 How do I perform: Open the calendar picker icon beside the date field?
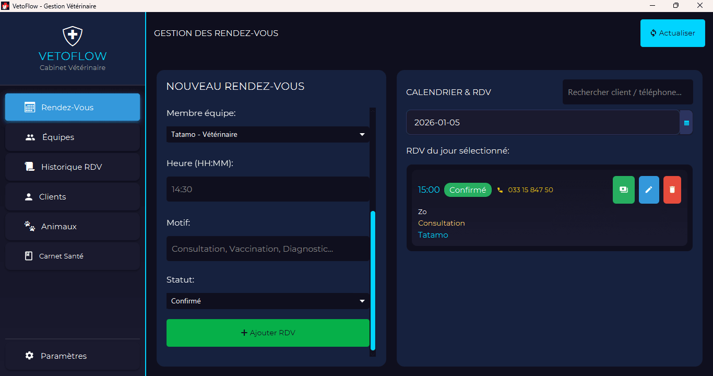pyautogui.click(x=686, y=122)
